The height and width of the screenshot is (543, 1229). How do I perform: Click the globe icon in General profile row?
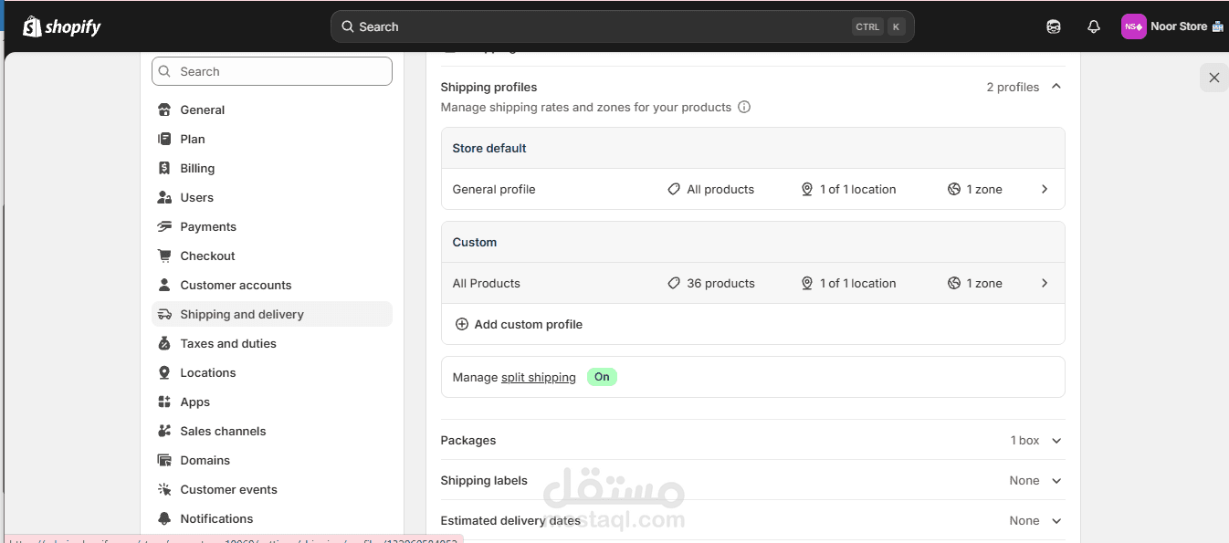coord(954,189)
